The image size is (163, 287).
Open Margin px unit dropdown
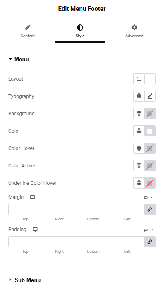[x=149, y=197]
